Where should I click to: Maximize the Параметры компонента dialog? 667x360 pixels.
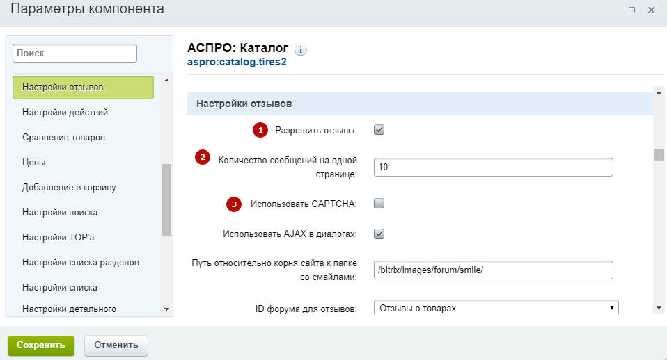(631, 10)
